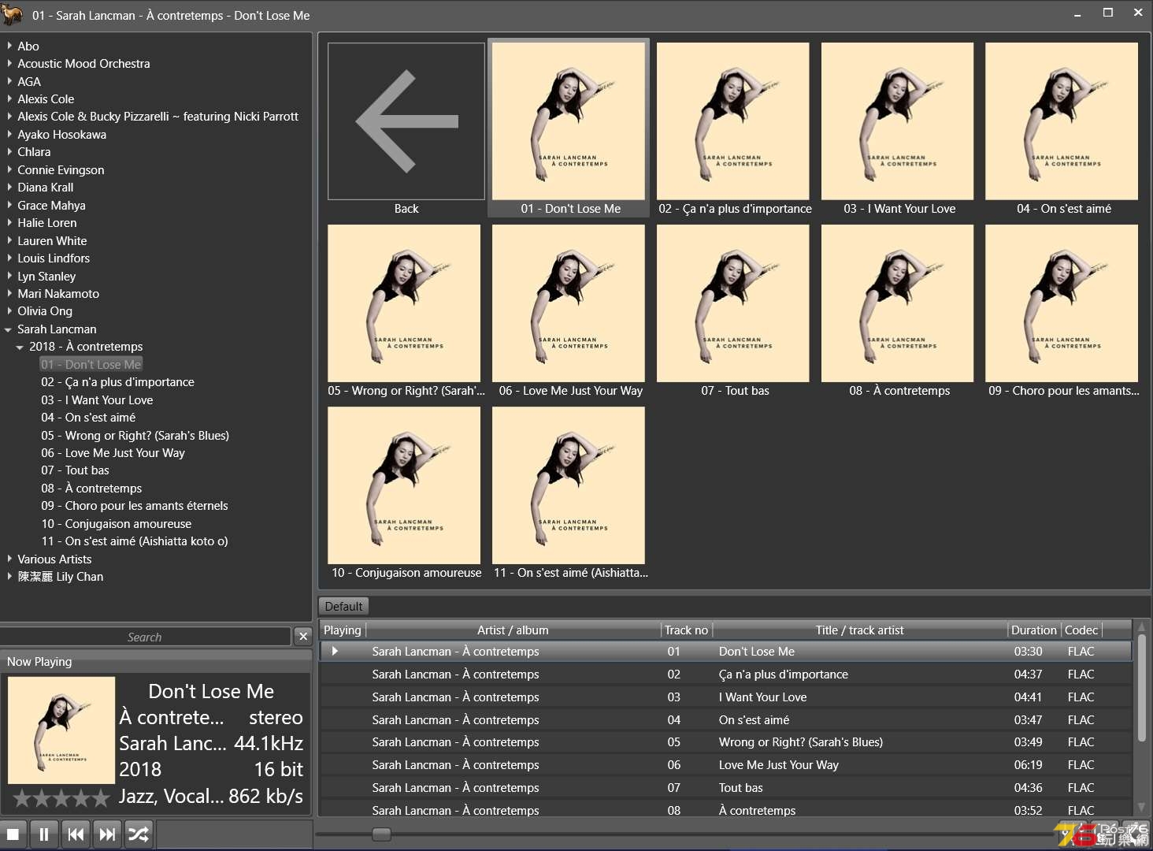The image size is (1153, 851).
Task: Sort by the Track no column header
Action: 687,630
